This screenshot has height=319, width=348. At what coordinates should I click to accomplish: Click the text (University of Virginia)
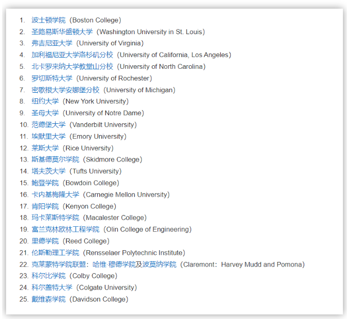tap(110, 43)
